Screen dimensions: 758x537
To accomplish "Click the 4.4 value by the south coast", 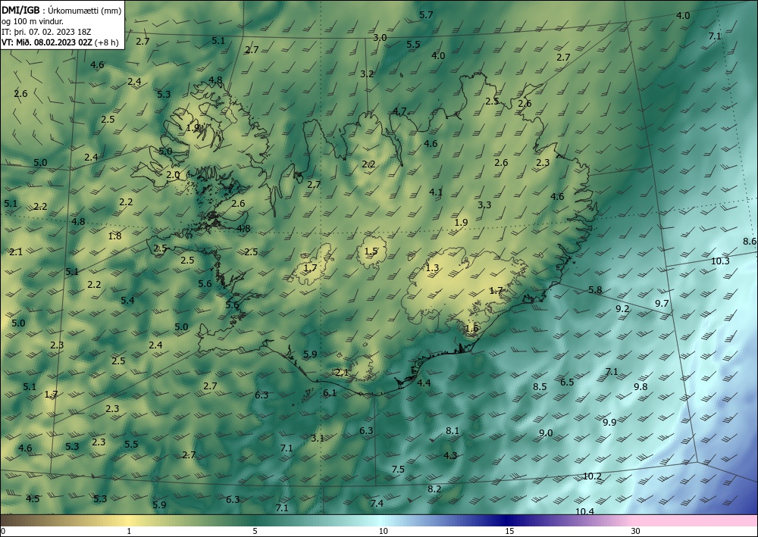I will pos(424,383).
